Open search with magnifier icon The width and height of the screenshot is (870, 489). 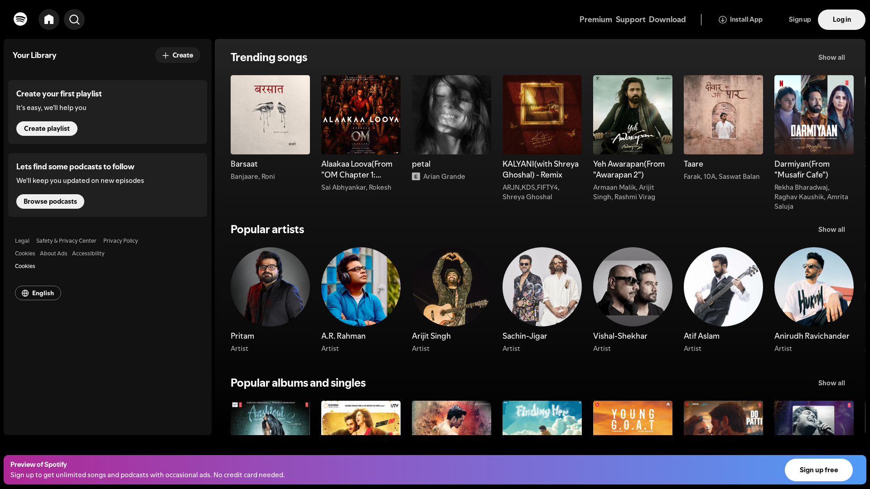coord(74,19)
